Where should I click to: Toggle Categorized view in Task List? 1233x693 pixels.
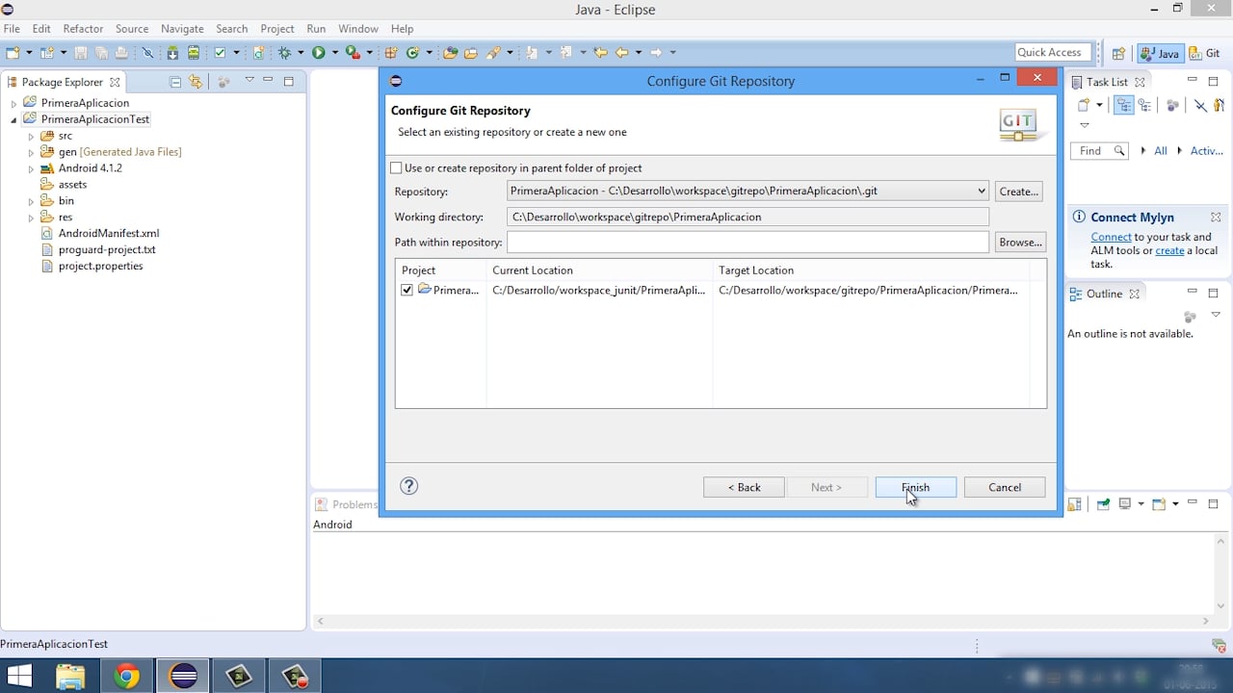(1124, 105)
